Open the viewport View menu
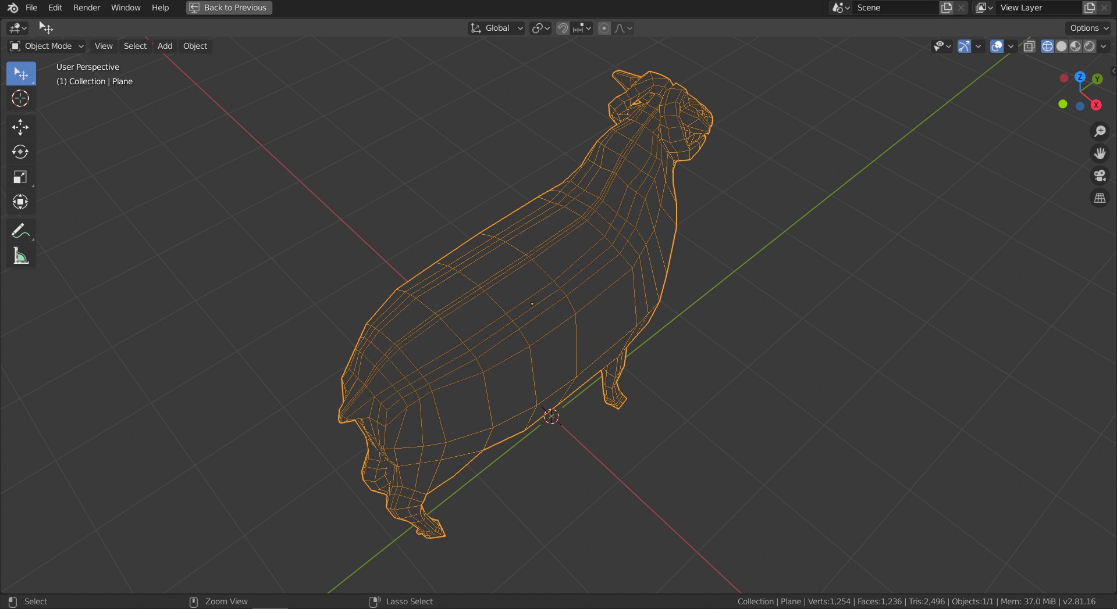This screenshot has height=609, width=1117. pyautogui.click(x=104, y=46)
